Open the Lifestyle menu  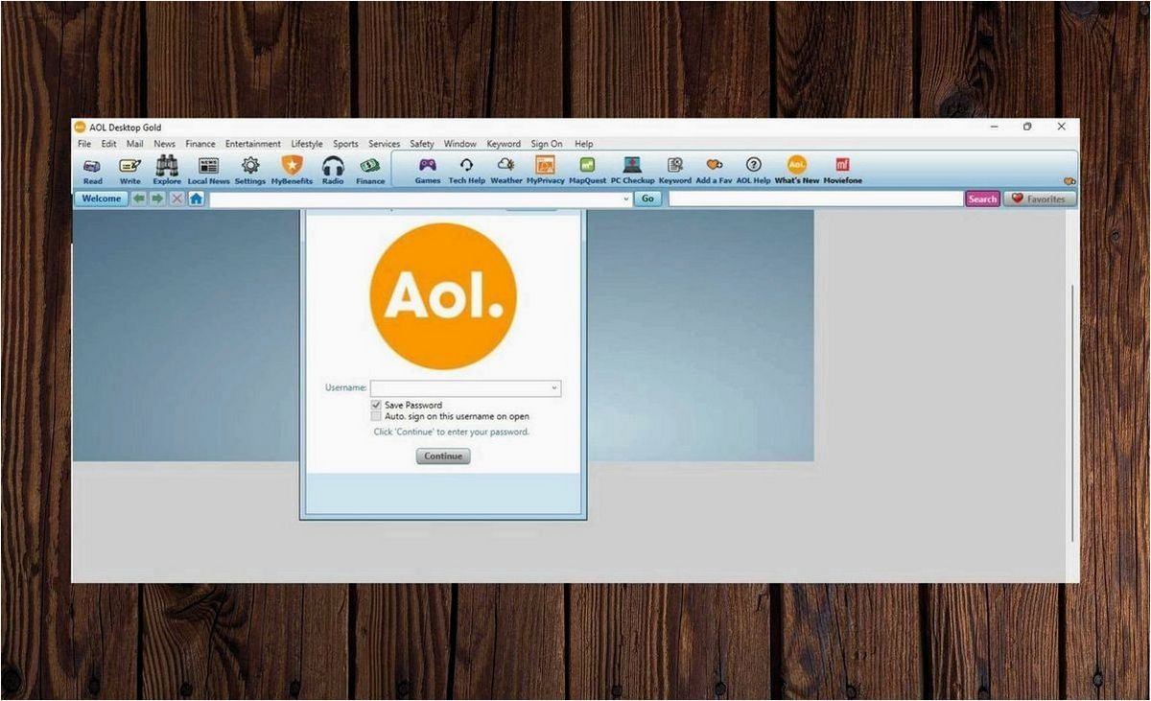point(307,144)
